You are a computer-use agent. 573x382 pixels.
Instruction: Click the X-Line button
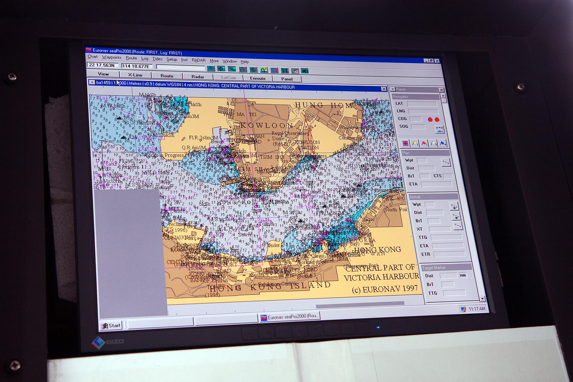(135, 75)
